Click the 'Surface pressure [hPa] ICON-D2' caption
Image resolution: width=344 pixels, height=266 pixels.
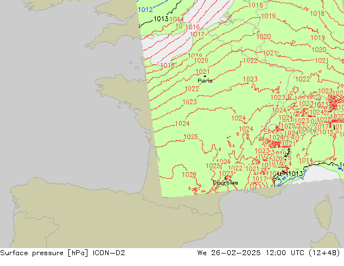(x=62, y=253)
